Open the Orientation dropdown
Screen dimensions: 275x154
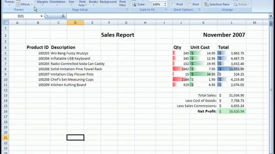(57, 3)
